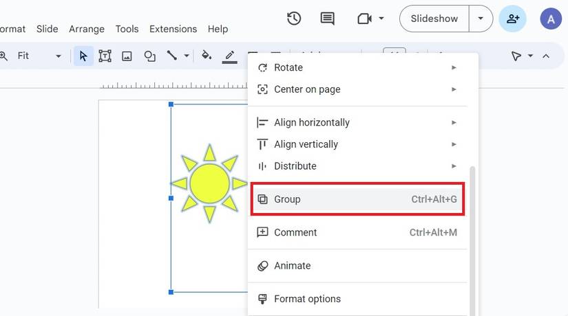Open version history clock icon
The width and height of the screenshot is (568, 316).
pyautogui.click(x=294, y=19)
